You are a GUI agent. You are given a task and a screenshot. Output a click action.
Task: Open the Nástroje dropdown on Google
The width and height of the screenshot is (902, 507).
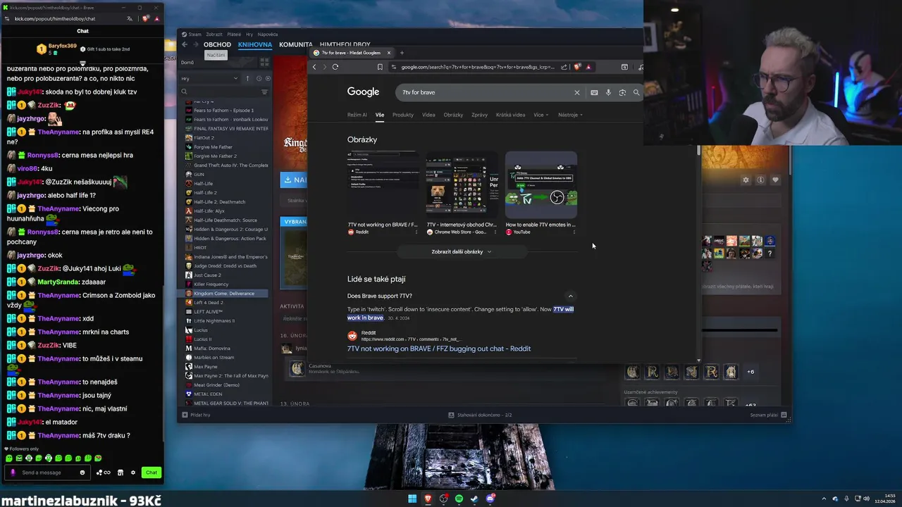point(570,115)
